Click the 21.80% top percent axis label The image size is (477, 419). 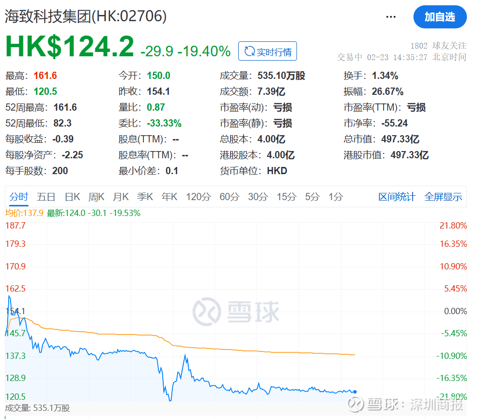tap(453, 225)
